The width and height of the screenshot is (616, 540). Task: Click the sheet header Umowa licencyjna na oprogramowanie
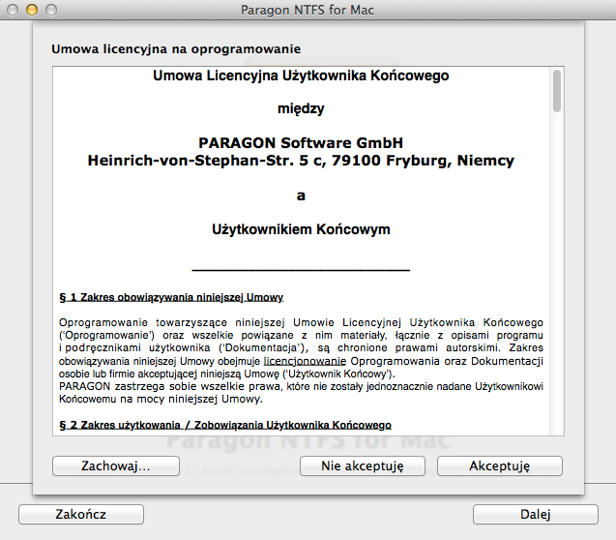(x=176, y=49)
